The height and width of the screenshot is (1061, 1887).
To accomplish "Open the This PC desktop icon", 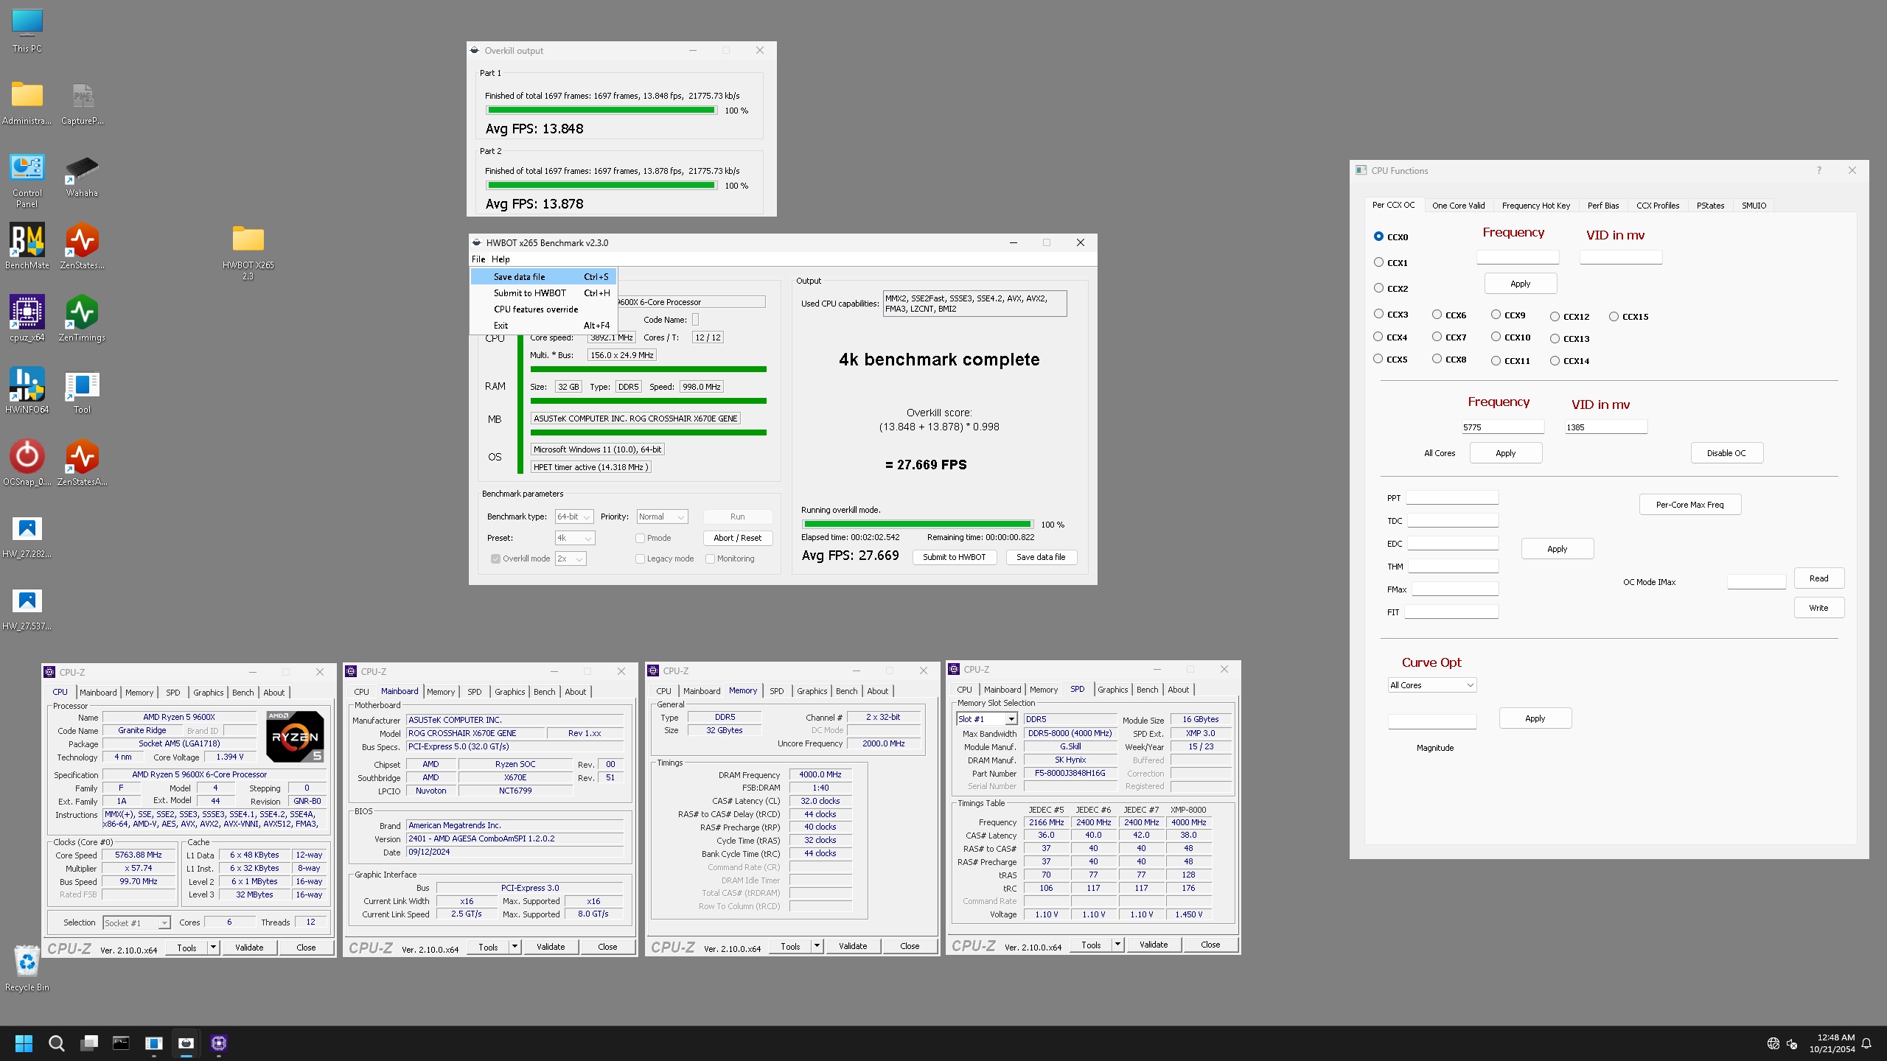I will [x=27, y=30].
